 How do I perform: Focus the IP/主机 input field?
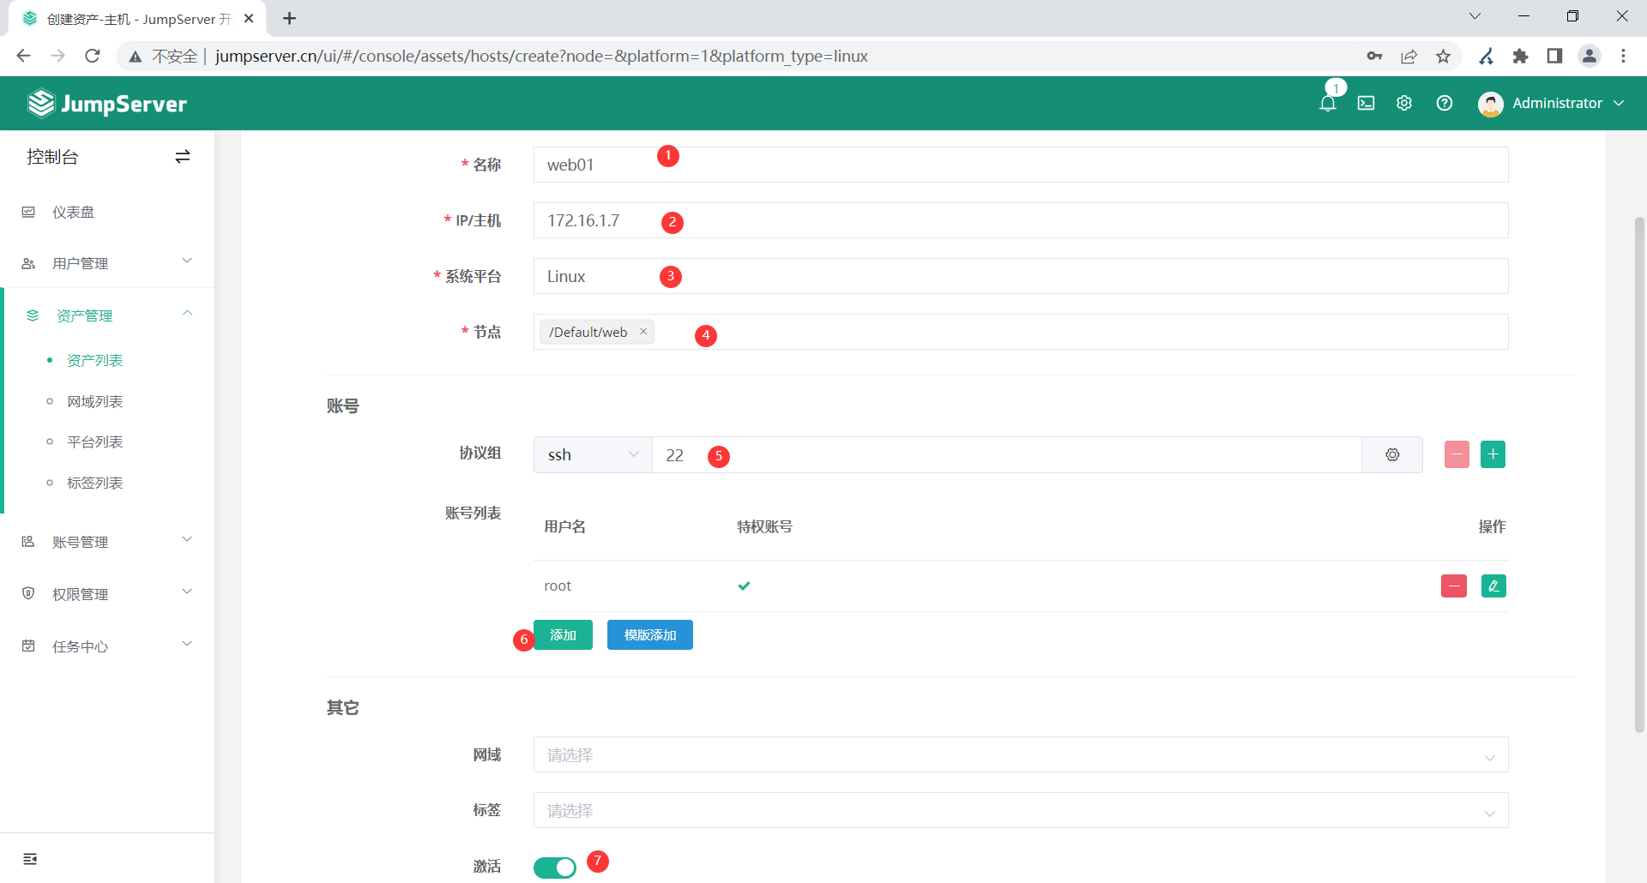[1021, 220]
